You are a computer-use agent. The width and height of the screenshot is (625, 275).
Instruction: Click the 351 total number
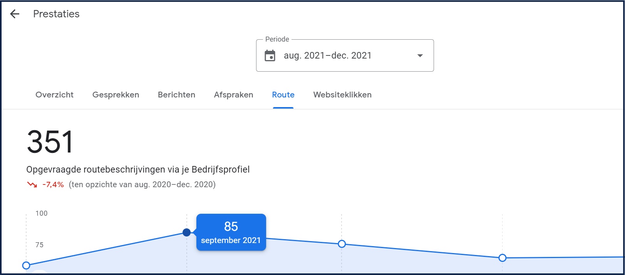click(x=50, y=142)
